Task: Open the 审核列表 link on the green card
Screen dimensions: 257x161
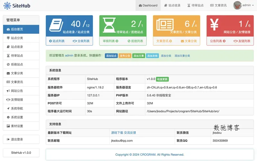Action: click(x=111, y=41)
